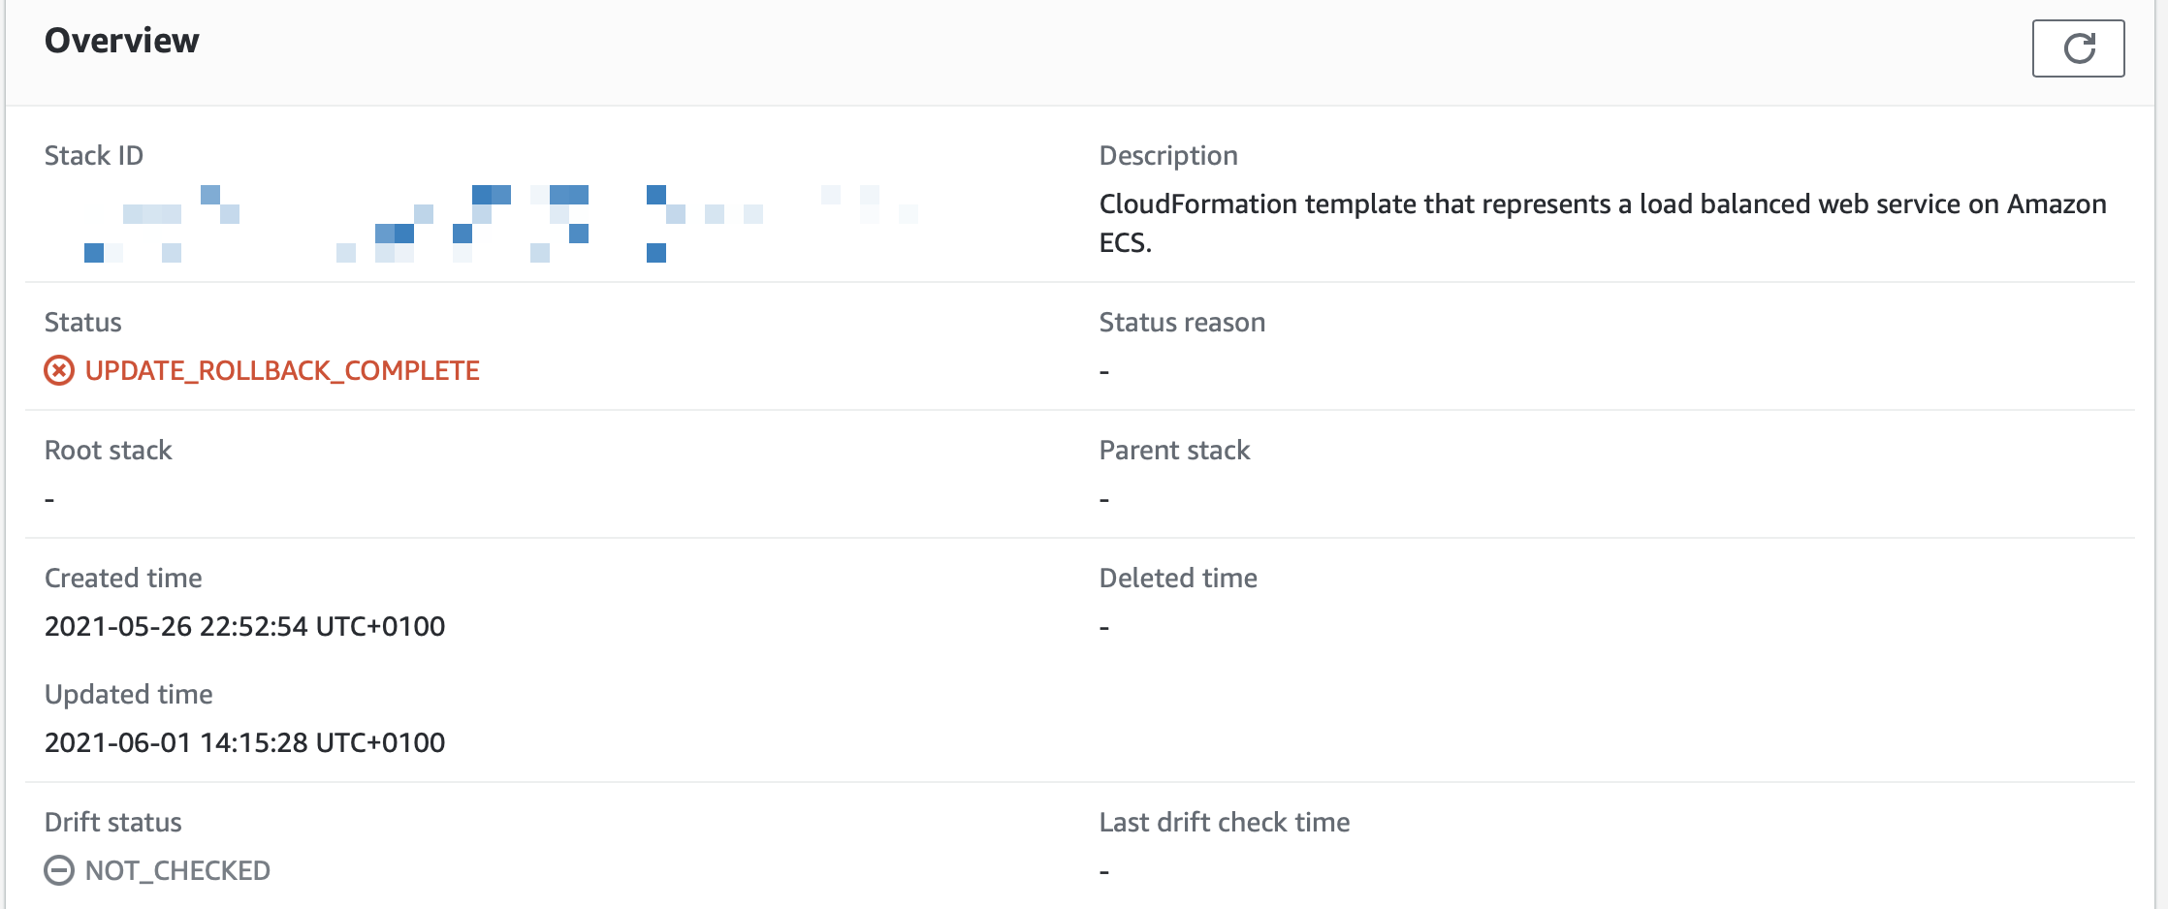Click the Created time label

pos(123,578)
